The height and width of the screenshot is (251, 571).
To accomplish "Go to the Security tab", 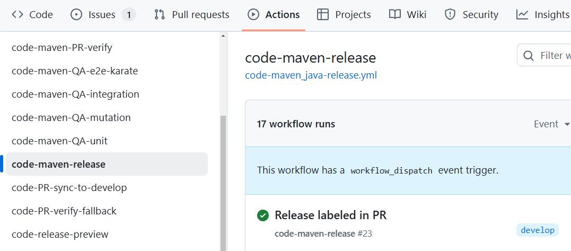I will pos(471,14).
